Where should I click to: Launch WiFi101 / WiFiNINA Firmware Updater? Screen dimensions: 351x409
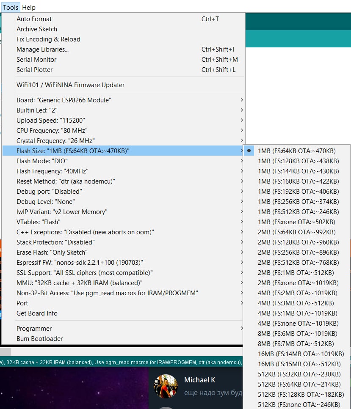[x=123, y=85]
